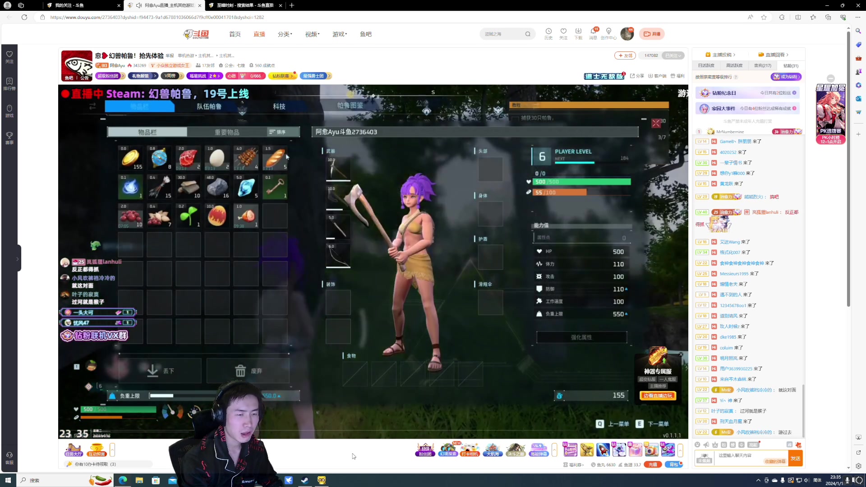The height and width of the screenshot is (487, 866).
Task: Open 游戏 icon in left sidebar
Action: pos(9,110)
